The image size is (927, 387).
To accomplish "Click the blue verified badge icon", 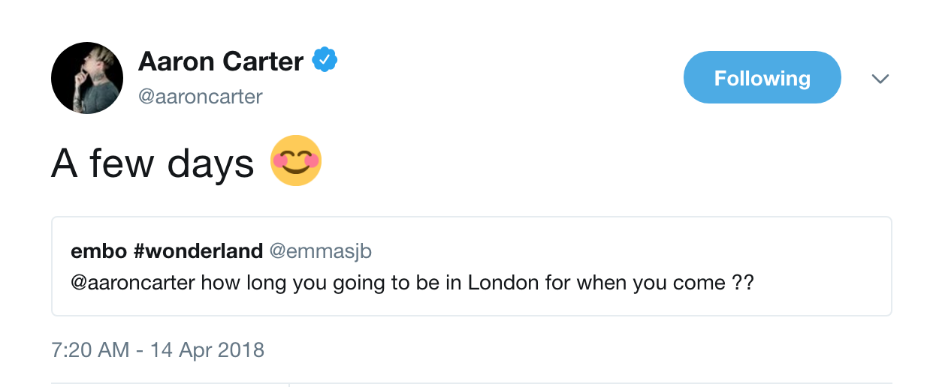I will [x=325, y=61].
